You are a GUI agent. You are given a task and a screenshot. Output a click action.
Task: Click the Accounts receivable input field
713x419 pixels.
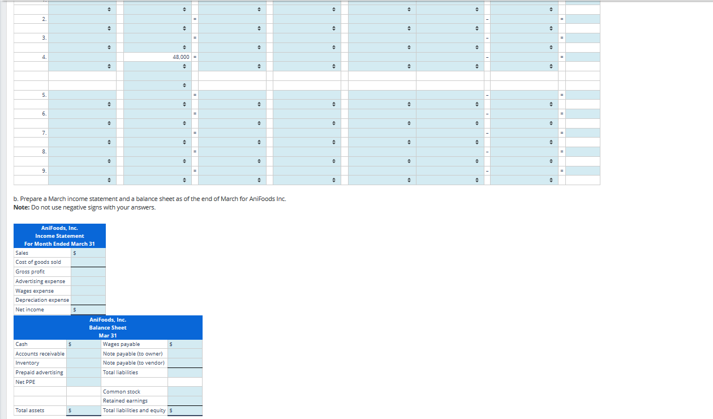(83, 353)
